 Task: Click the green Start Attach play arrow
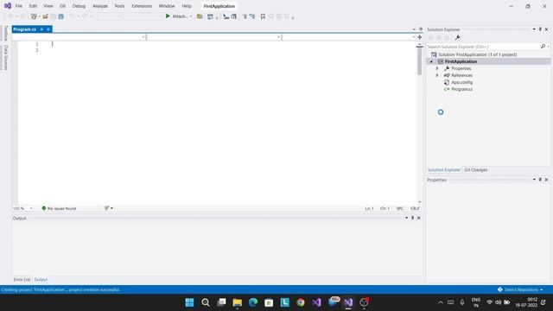[168, 16]
